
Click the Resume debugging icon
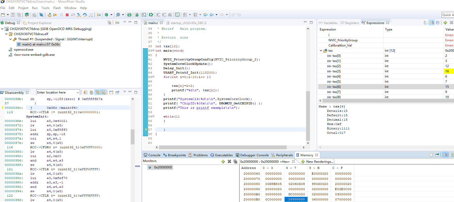[55, 15]
